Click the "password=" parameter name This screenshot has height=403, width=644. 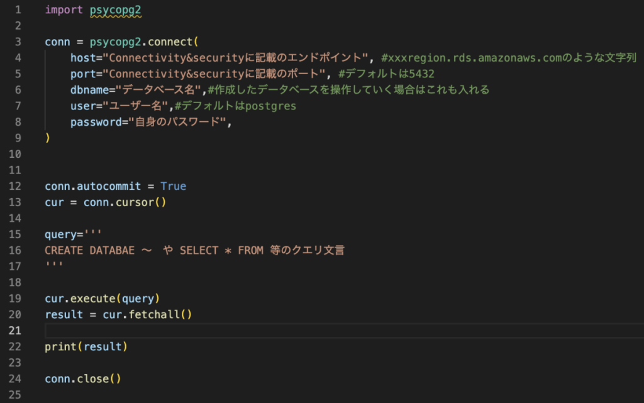[x=99, y=122]
